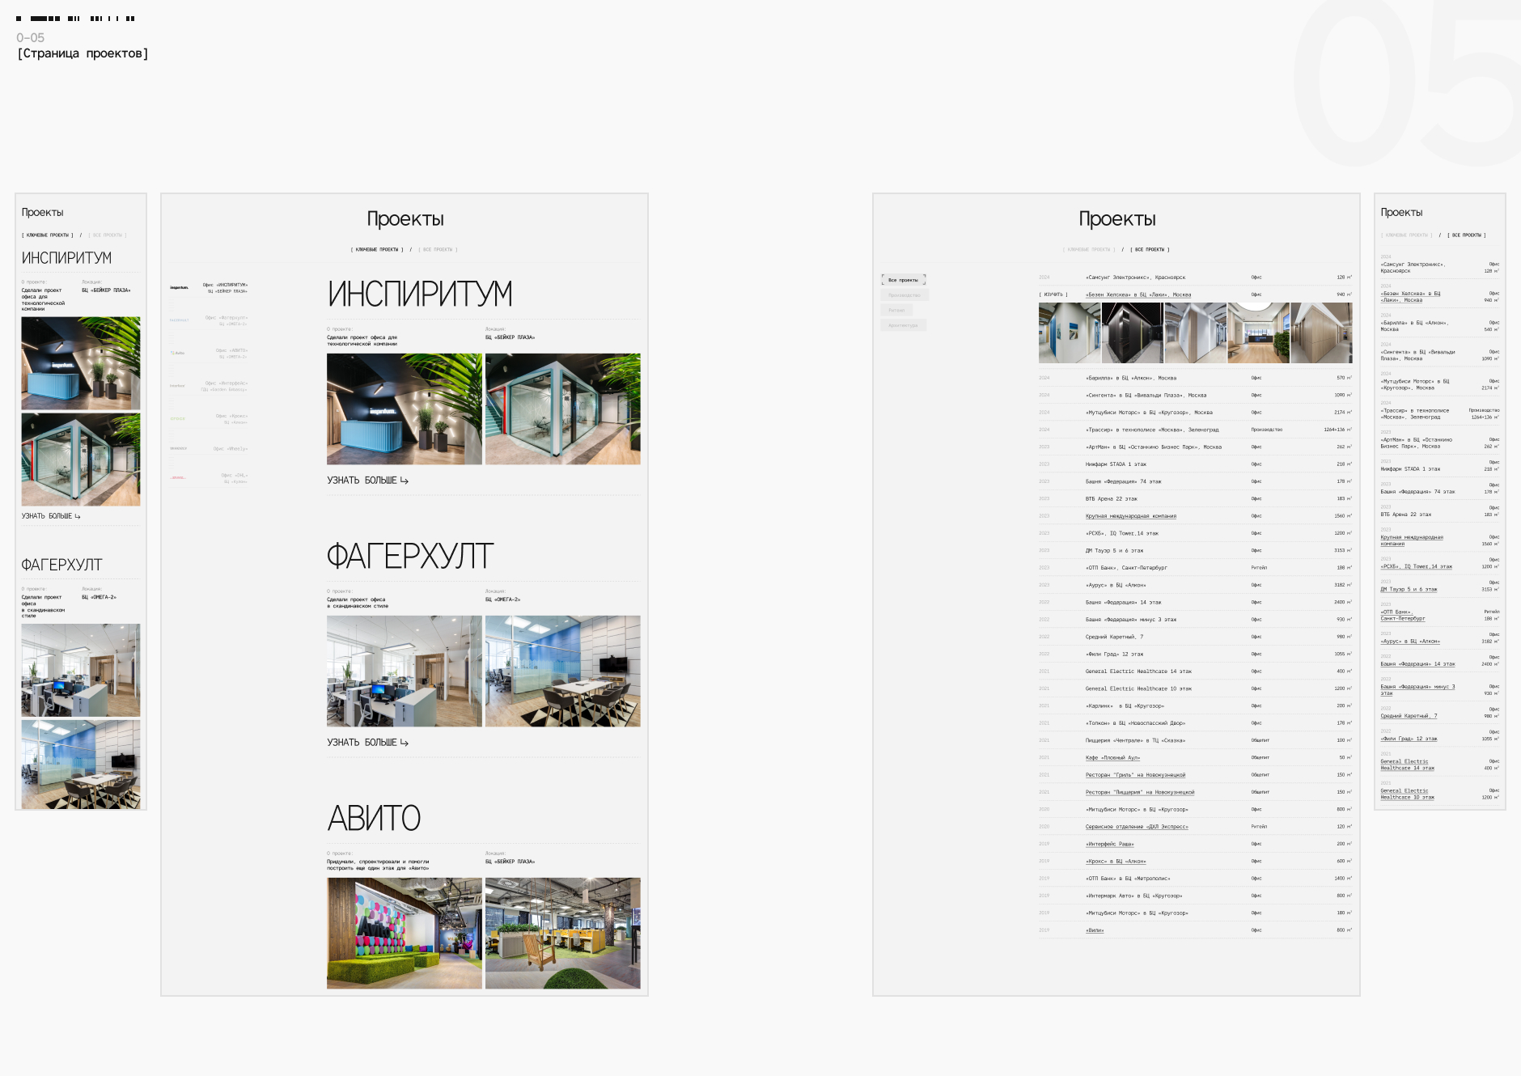Open the reception photo with round ceiling light
Screen dimensions: 1521x1076
(x=1258, y=333)
